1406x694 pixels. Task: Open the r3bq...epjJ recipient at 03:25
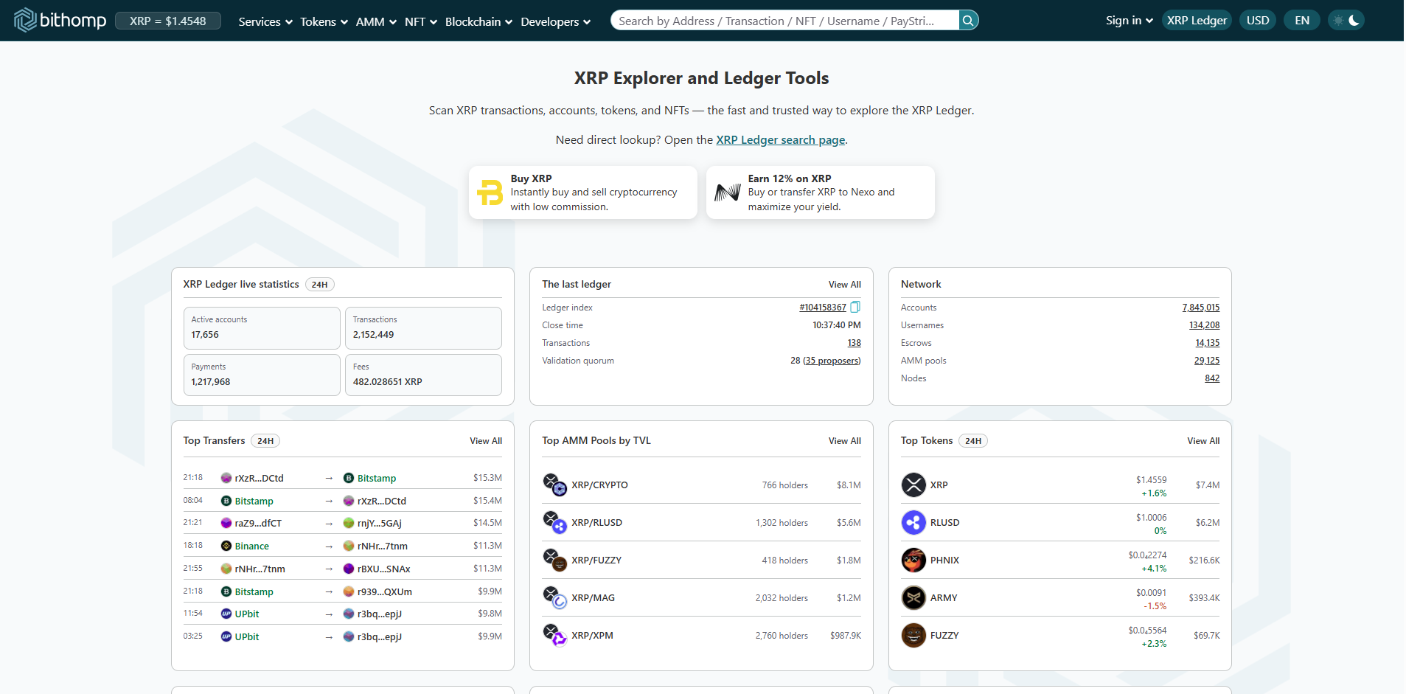click(379, 637)
